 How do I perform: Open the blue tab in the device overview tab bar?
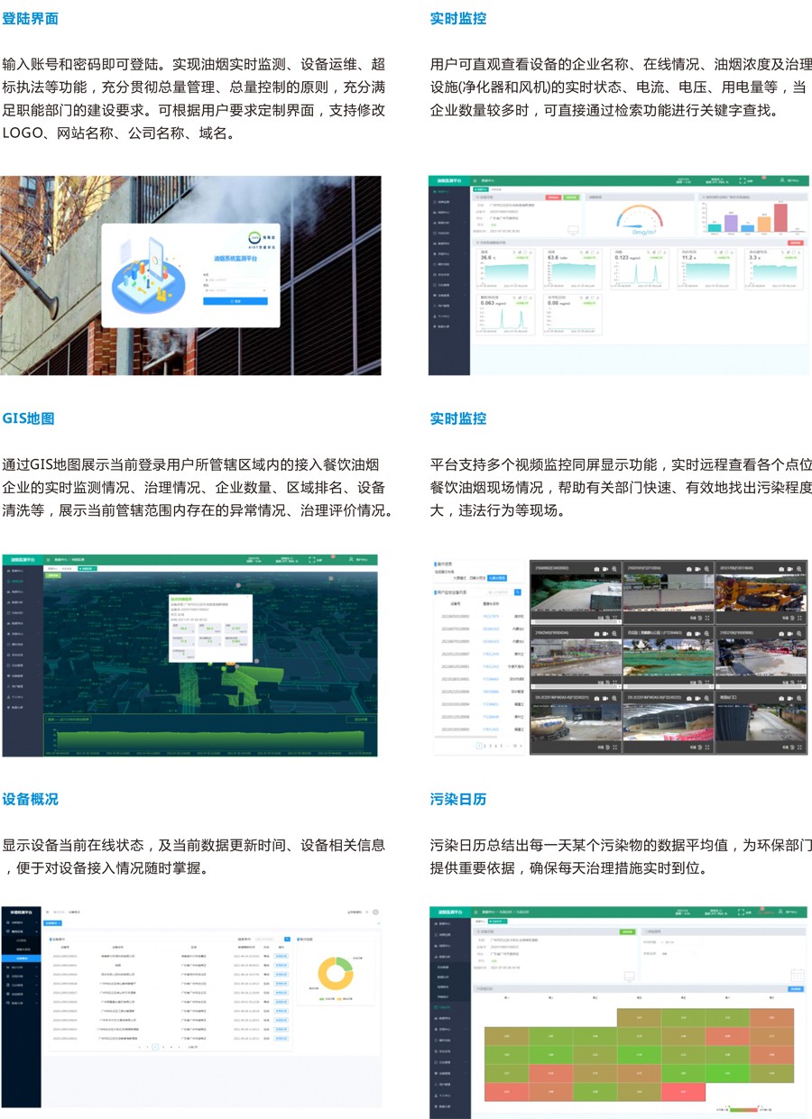[x=53, y=923]
